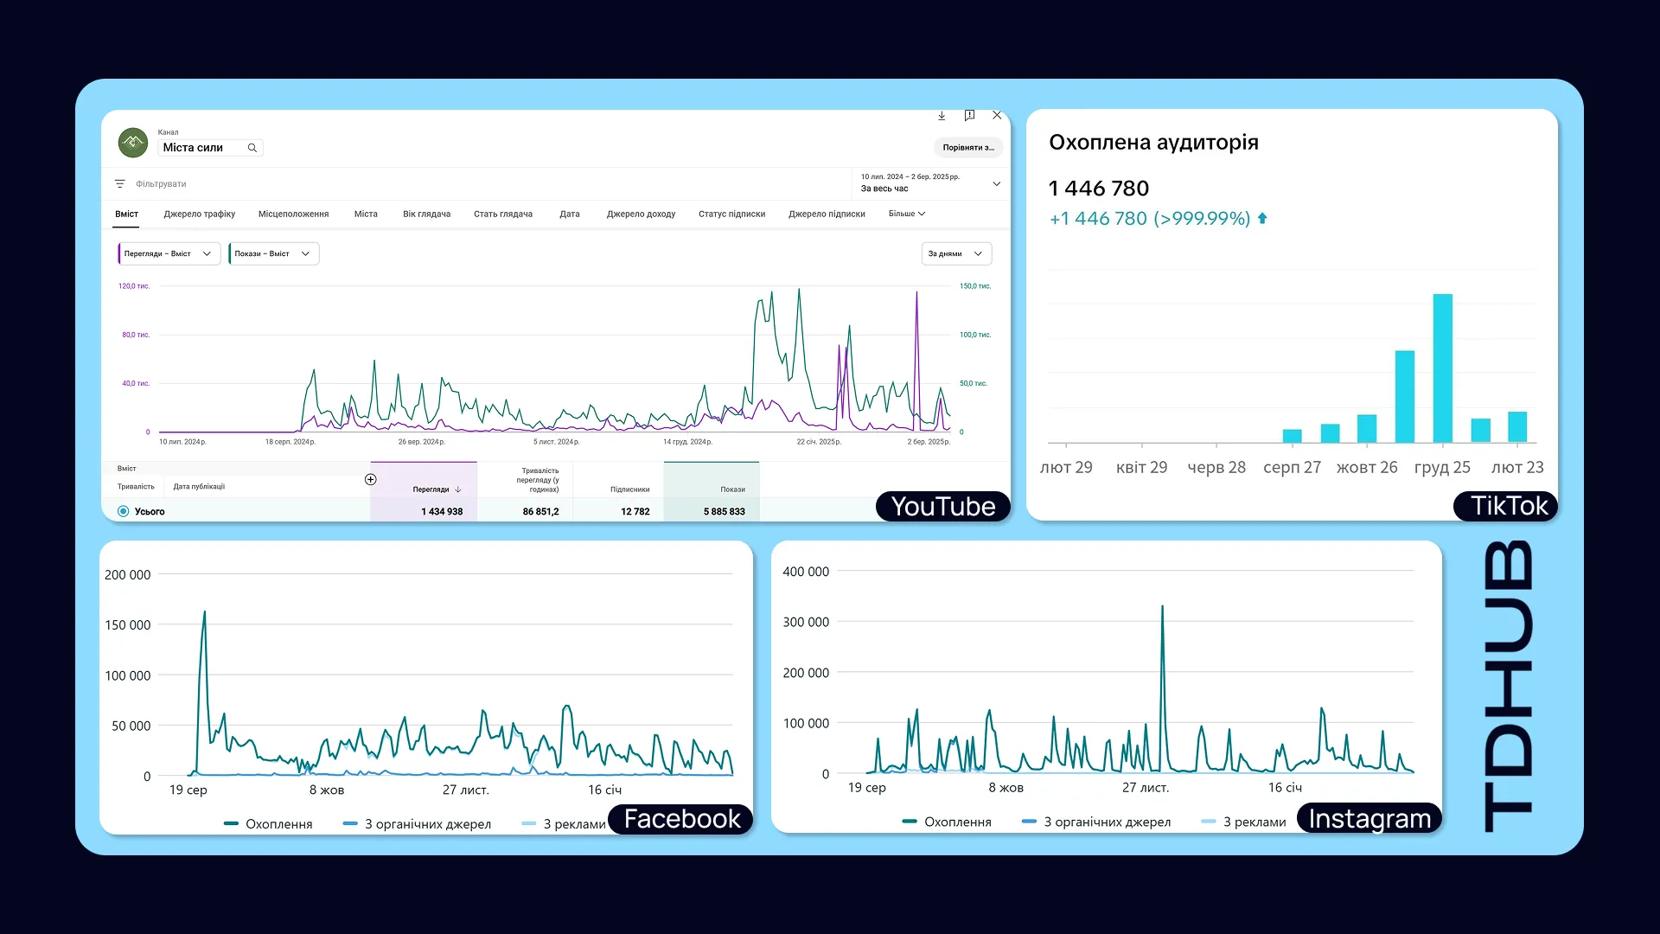Open the Вміст tab
This screenshot has height=934, width=1660.
(126, 214)
